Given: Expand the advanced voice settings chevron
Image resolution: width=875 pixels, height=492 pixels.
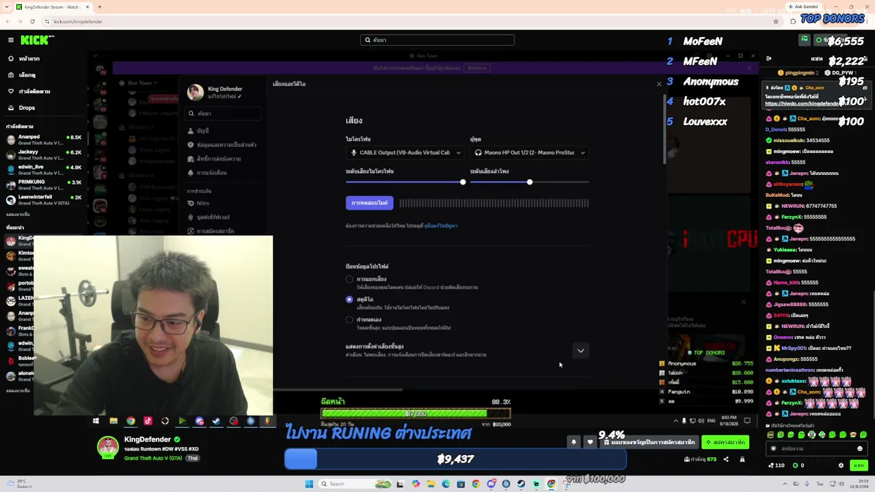Looking at the screenshot, I should pos(580,351).
